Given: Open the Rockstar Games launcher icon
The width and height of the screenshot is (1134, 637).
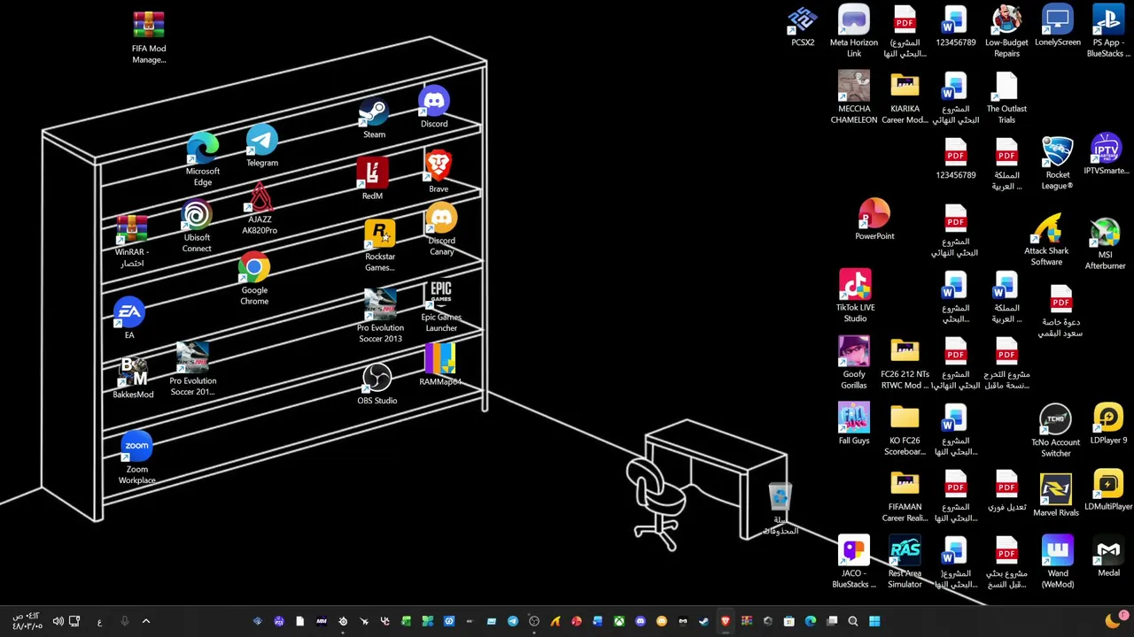Looking at the screenshot, I should 380,247.
